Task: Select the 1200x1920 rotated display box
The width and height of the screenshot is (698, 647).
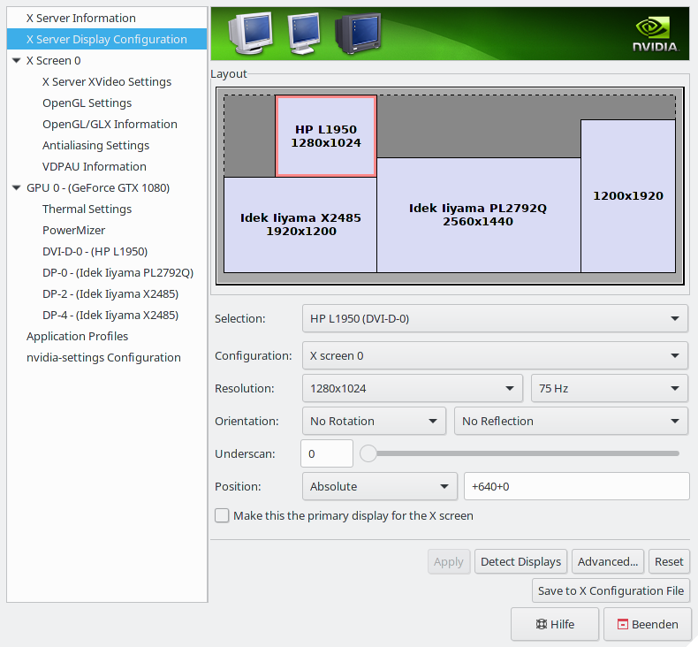Action: click(x=628, y=196)
